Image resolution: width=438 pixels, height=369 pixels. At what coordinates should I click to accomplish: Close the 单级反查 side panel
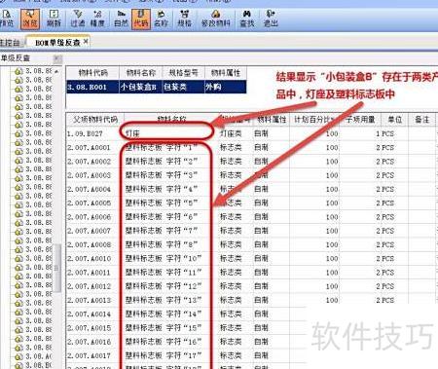pos(57,58)
